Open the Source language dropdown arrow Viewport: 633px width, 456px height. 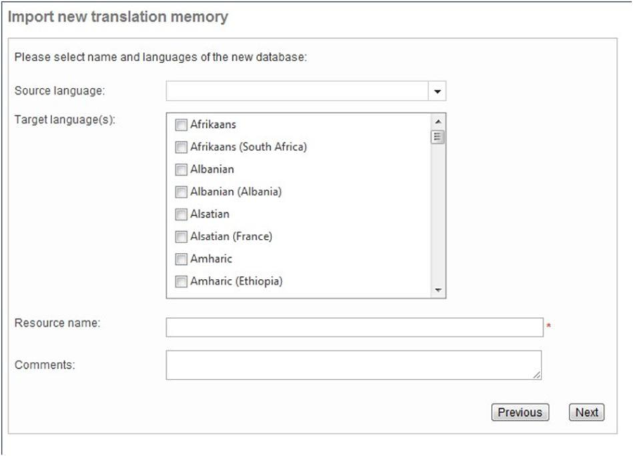point(437,91)
